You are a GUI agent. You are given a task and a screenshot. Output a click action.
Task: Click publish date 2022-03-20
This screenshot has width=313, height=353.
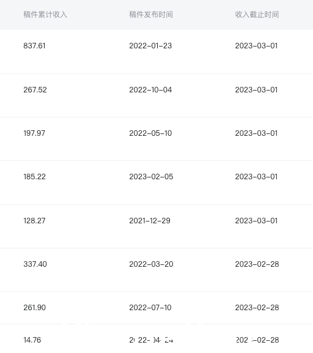point(151,264)
